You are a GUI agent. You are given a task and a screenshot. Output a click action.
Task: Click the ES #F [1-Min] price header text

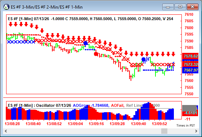[x=91, y=19]
